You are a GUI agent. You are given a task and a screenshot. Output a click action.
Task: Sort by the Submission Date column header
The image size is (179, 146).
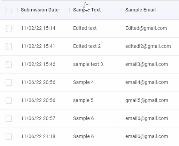[x=40, y=10]
